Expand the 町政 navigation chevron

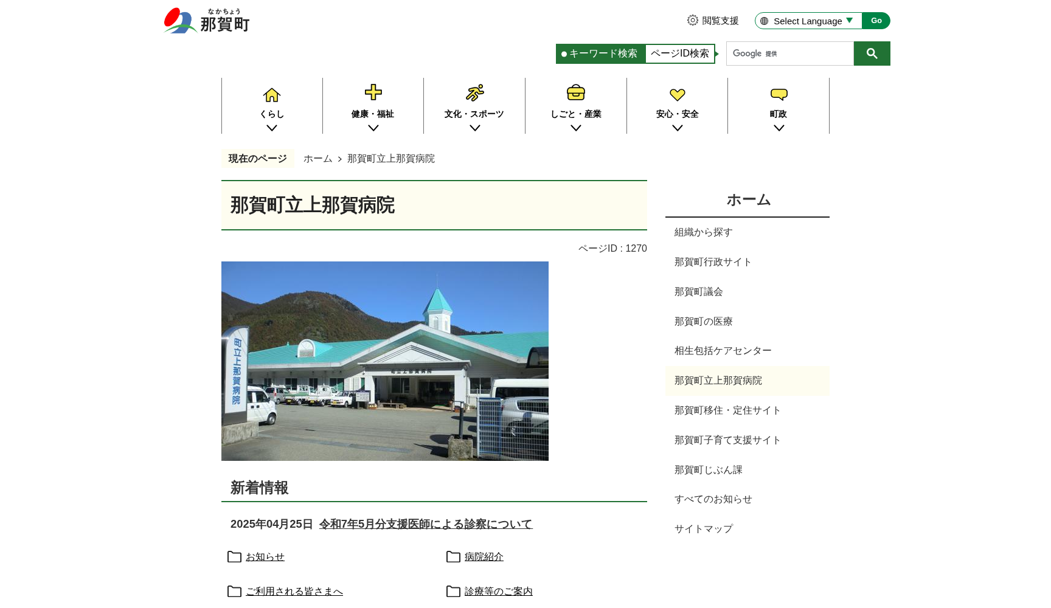(779, 127)
